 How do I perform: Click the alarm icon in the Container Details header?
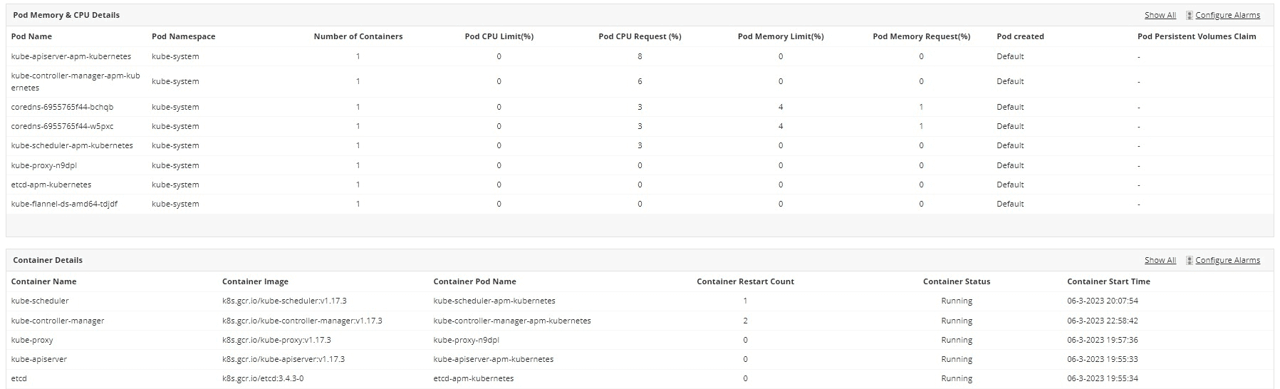click(x=1190, y=260)
